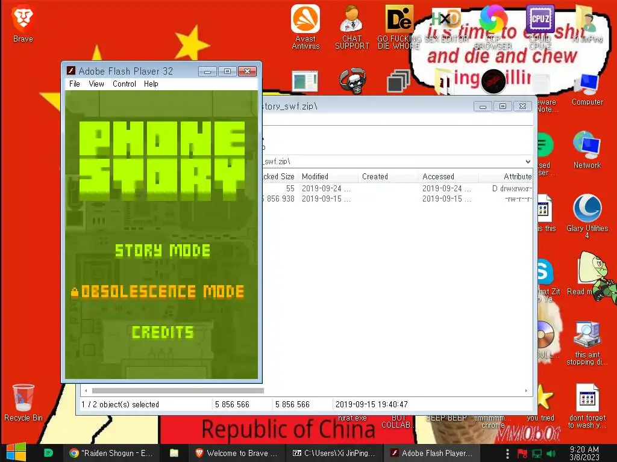Click the scrollbar left arrow in 7-Zip
This screenshot has height=462, width=617.
coord(86,390)
